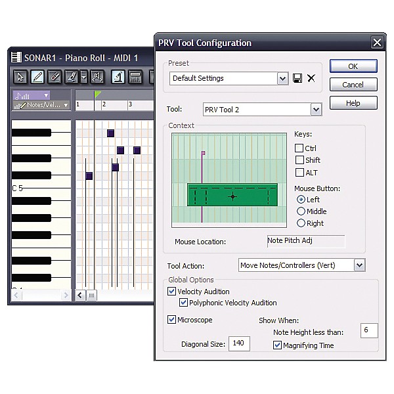This screenshot has width=394, height=394.
Task: Delete the preset using the X icon
Action: pyautogui.click(x=311, y=78)
